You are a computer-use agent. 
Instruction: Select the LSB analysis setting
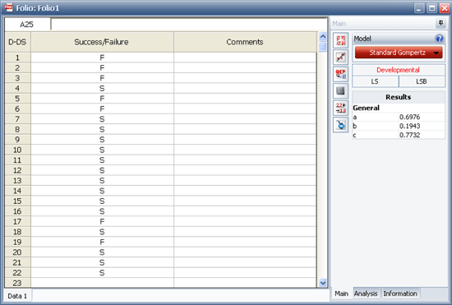point(422,81)
